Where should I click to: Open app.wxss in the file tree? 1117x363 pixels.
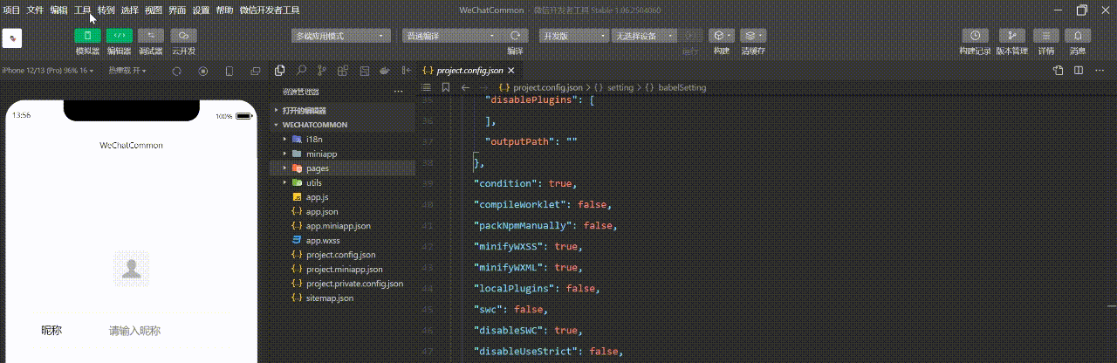coord(342,240)
